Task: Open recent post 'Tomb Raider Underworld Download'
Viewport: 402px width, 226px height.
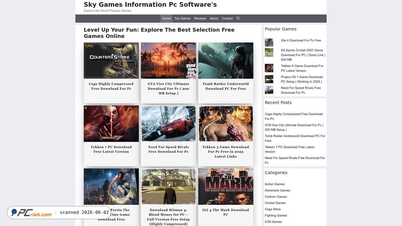Action: [295, 138]
